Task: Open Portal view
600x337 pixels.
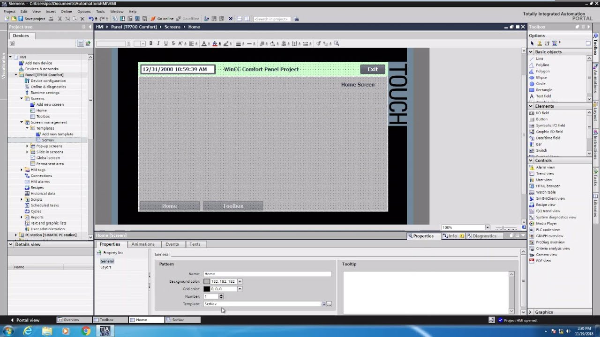Action: coord(25,320)
